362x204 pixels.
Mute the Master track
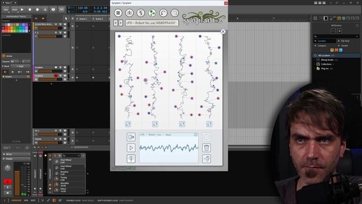[65, 139]
